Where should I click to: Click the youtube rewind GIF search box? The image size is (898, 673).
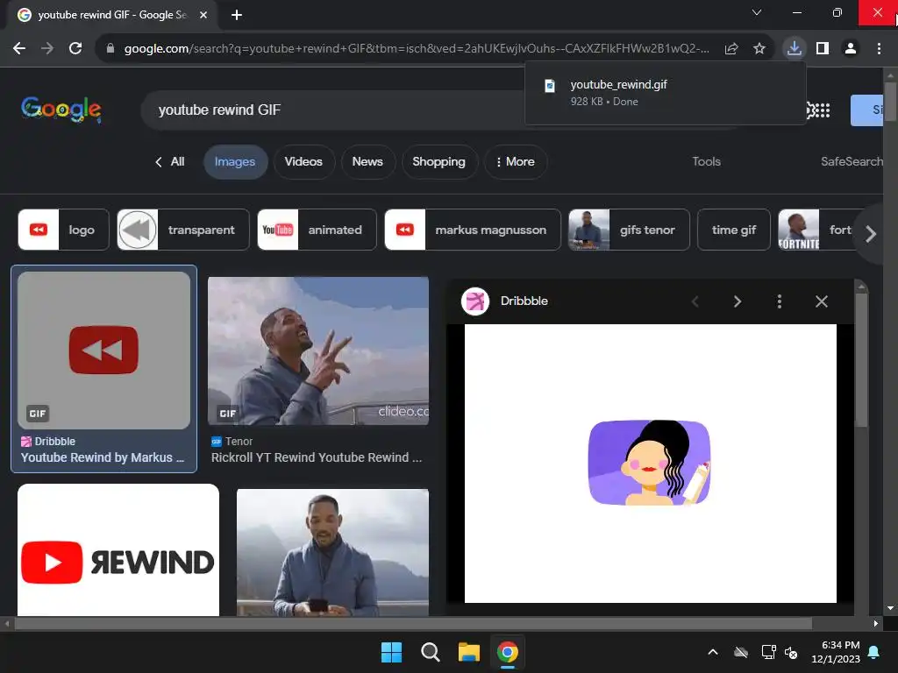[332, 110]
